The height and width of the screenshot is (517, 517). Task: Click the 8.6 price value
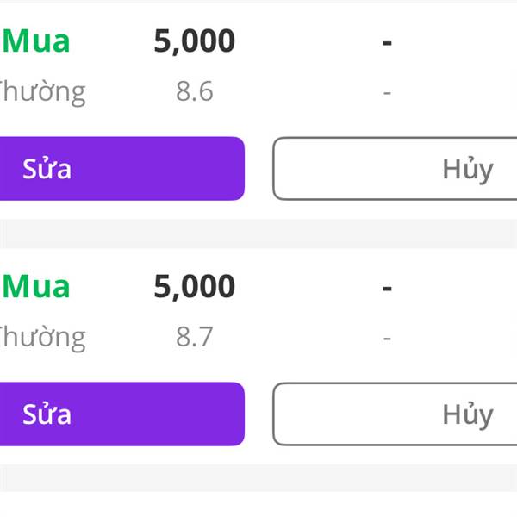tap(194, 91)
